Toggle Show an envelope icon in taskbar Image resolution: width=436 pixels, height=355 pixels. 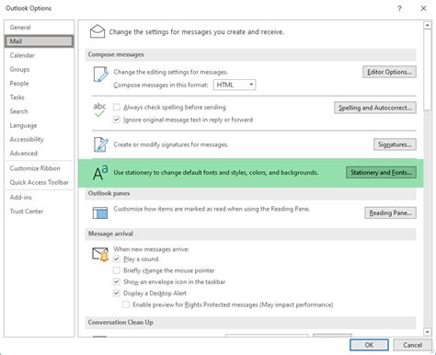(x=117, y=281)
